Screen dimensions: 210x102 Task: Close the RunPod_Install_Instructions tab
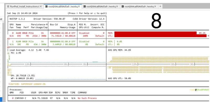[41, 7]
